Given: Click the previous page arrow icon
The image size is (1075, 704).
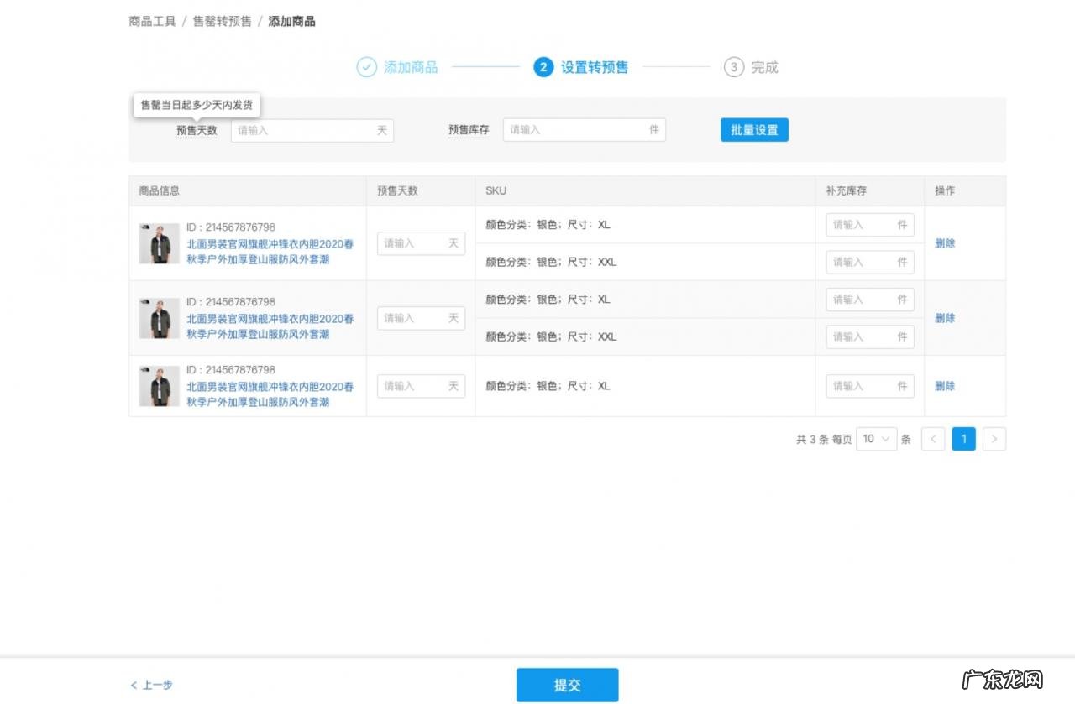Looking at the screenshot, I should click(x=933, y=438).
